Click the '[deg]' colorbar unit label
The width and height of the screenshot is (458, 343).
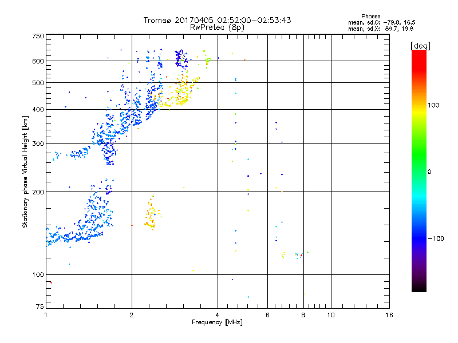pyautogui.click(x=420, y=46)
